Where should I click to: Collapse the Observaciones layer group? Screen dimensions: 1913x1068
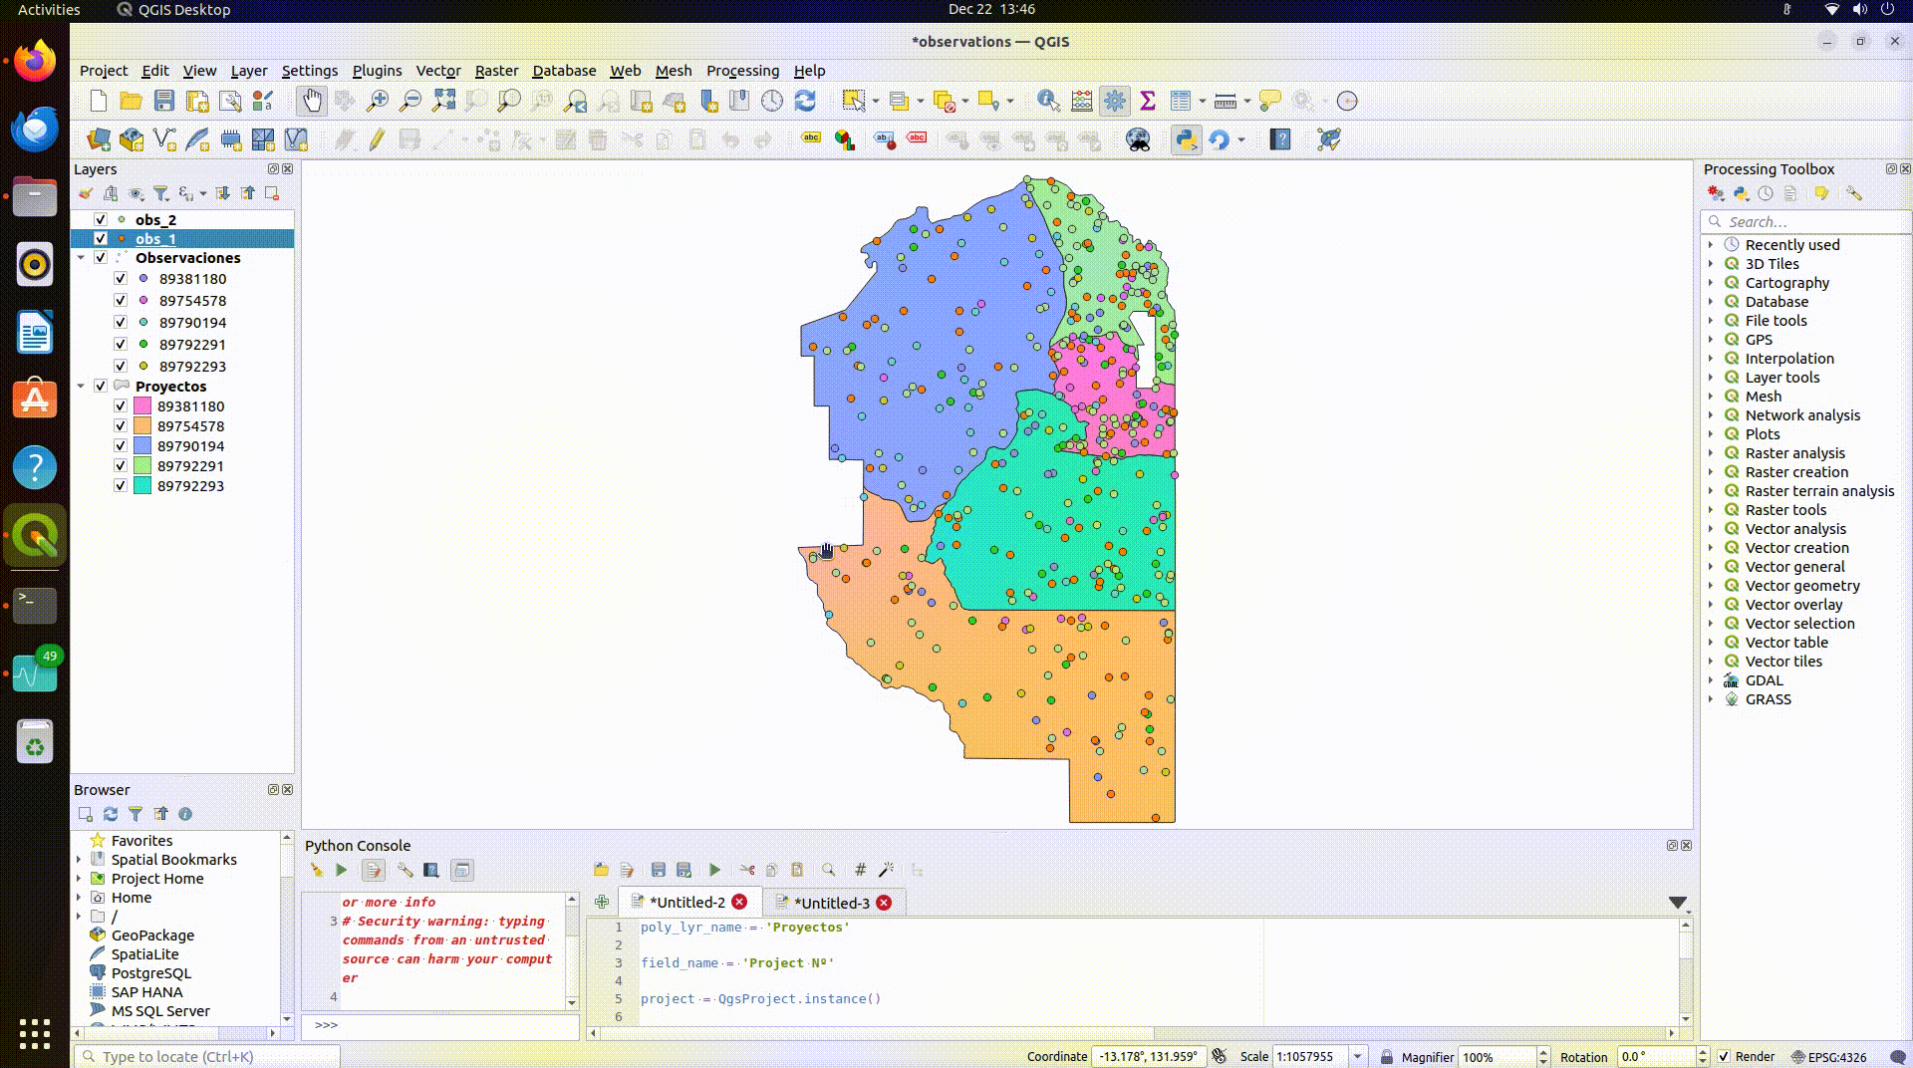point(82,257)
